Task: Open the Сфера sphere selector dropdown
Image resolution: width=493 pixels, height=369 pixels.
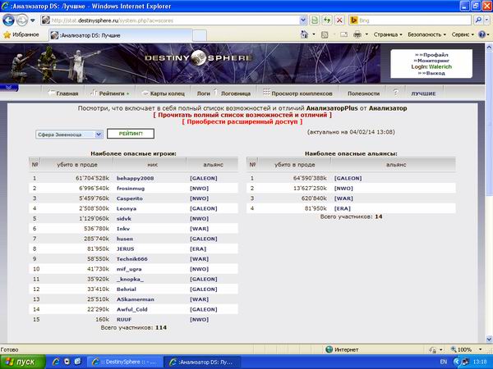Action: tap(69, 134)
